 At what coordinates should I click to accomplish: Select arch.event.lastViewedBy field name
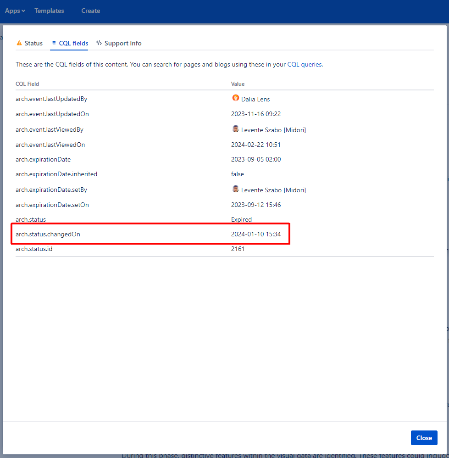(x=50, y=130)
